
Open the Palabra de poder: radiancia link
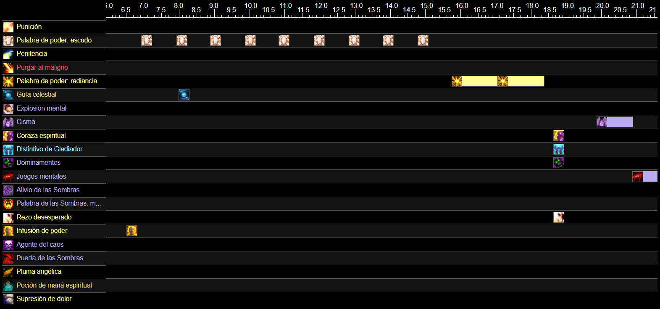[57, 81]
